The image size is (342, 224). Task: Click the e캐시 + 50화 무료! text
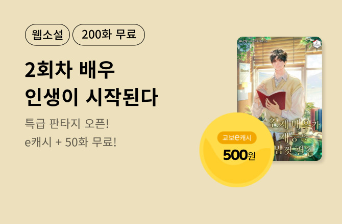(70, 142)
